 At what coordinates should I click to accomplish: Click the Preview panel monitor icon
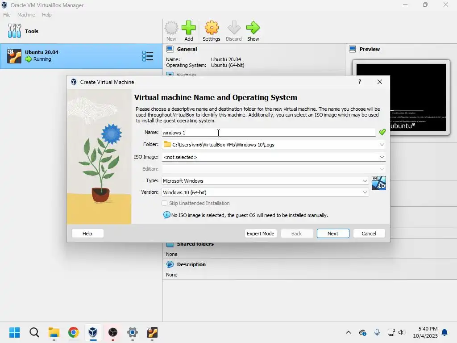pyautogui.click(x=353, y=49)
